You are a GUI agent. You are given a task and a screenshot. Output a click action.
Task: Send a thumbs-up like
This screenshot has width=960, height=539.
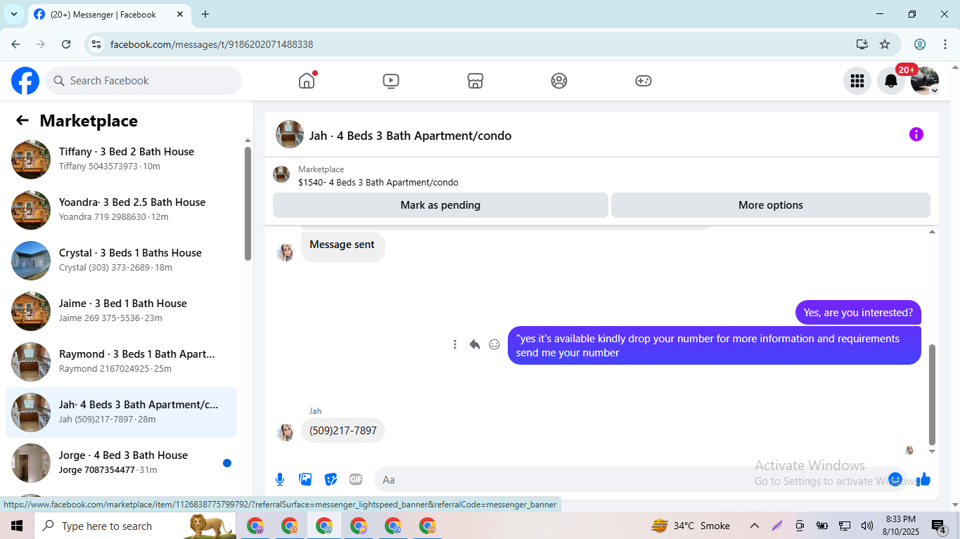point(923,479)
